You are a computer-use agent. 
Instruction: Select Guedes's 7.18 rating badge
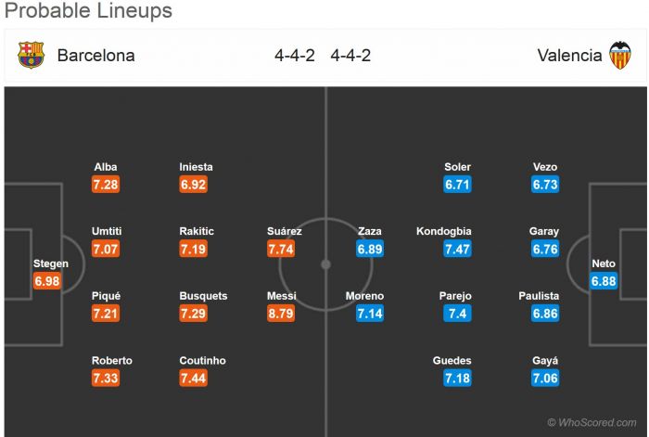[x=458, y=379]
